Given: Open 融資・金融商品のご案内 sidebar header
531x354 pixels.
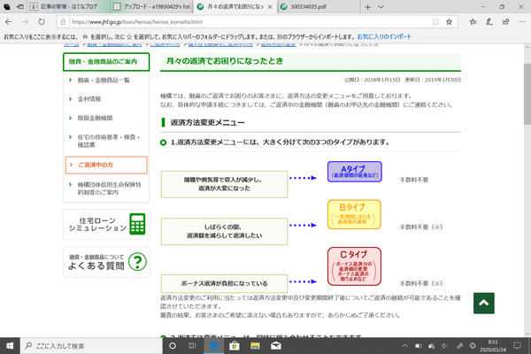Looking at the screenshot, I should coord(106,62).
